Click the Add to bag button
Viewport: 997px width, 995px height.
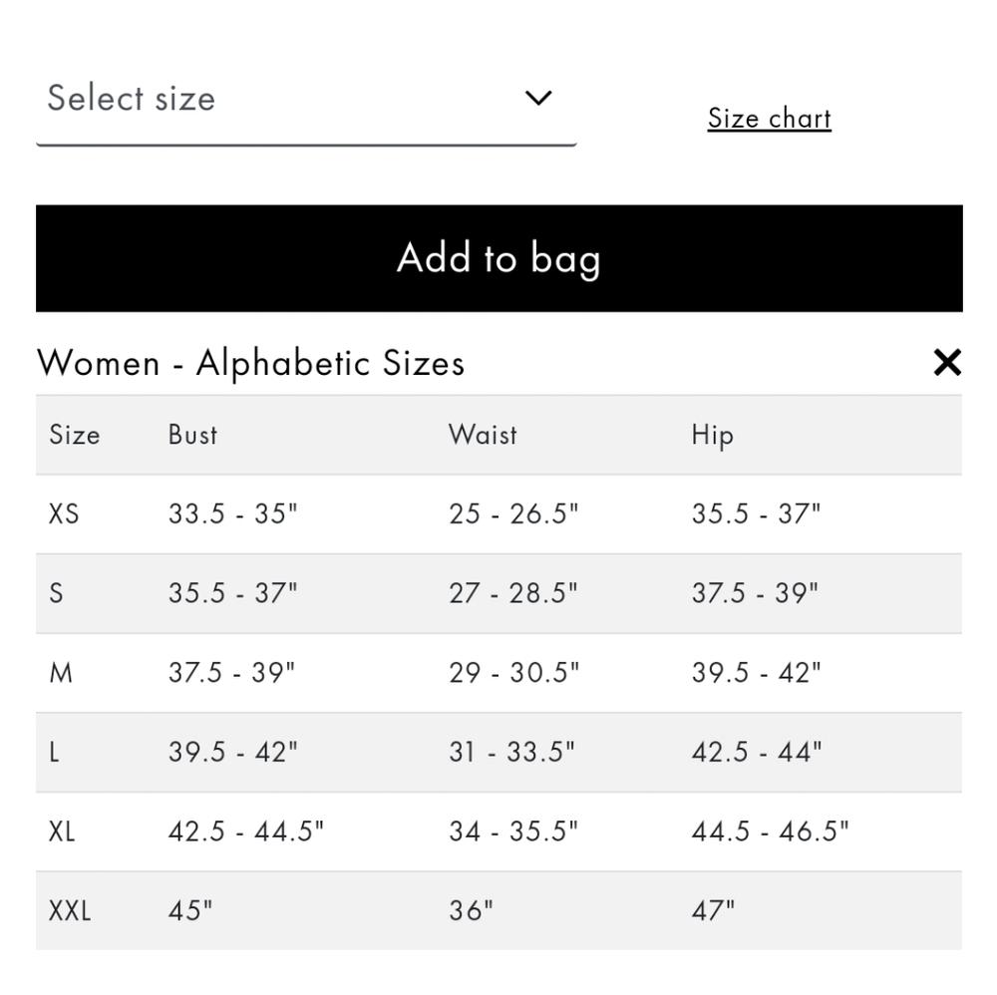pos(499,258)
